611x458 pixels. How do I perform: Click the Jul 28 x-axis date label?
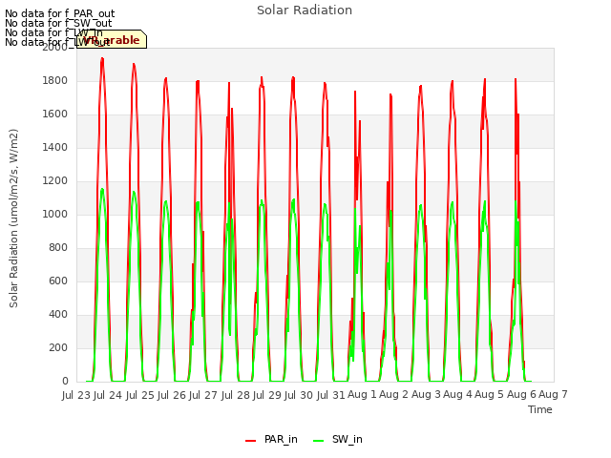pos(235,395)
